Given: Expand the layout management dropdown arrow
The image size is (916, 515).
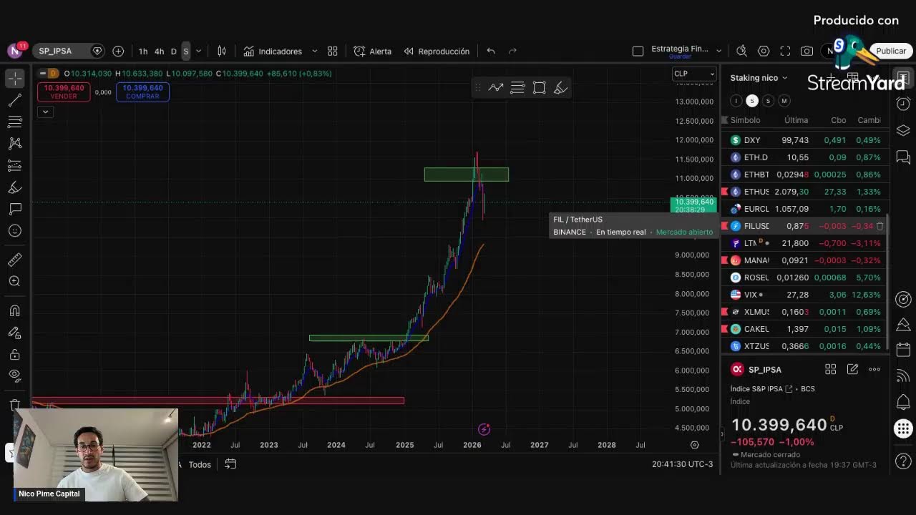Looking at the screenshot, I should coord(719,51).
